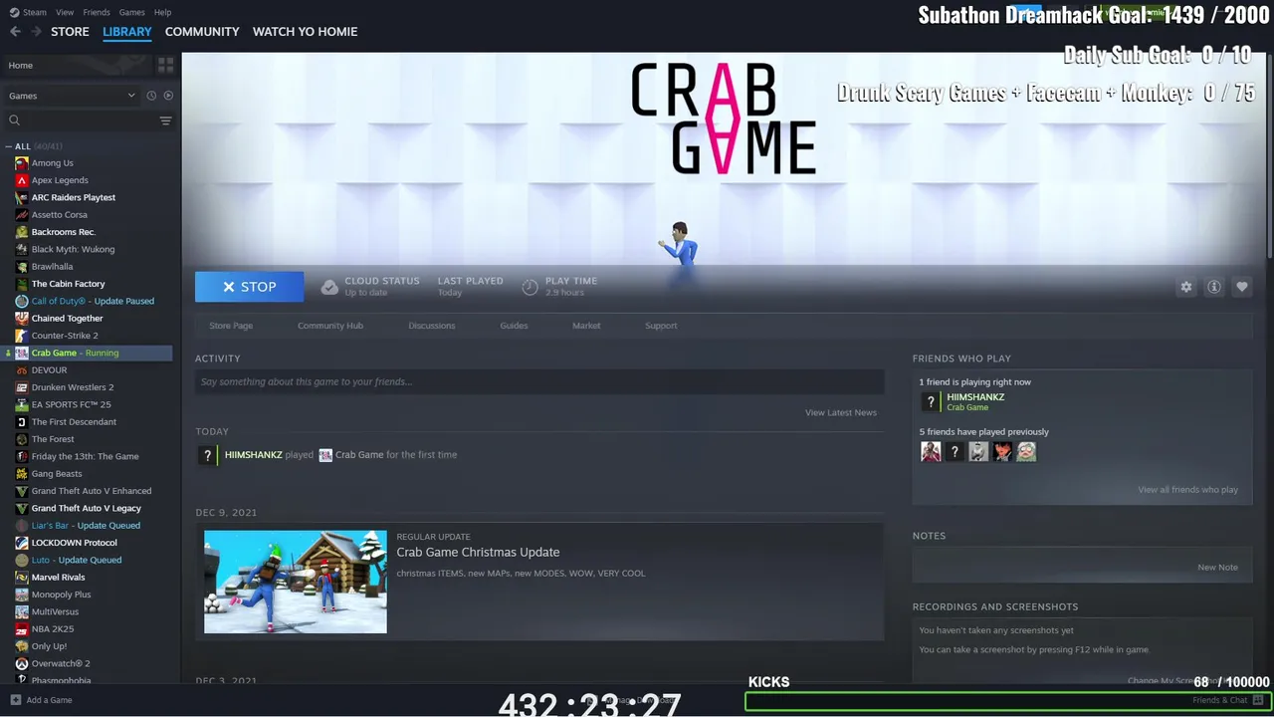Click the activity say-something text field
The height and width of the screenshot is (717, 1274).
[539, 381]
